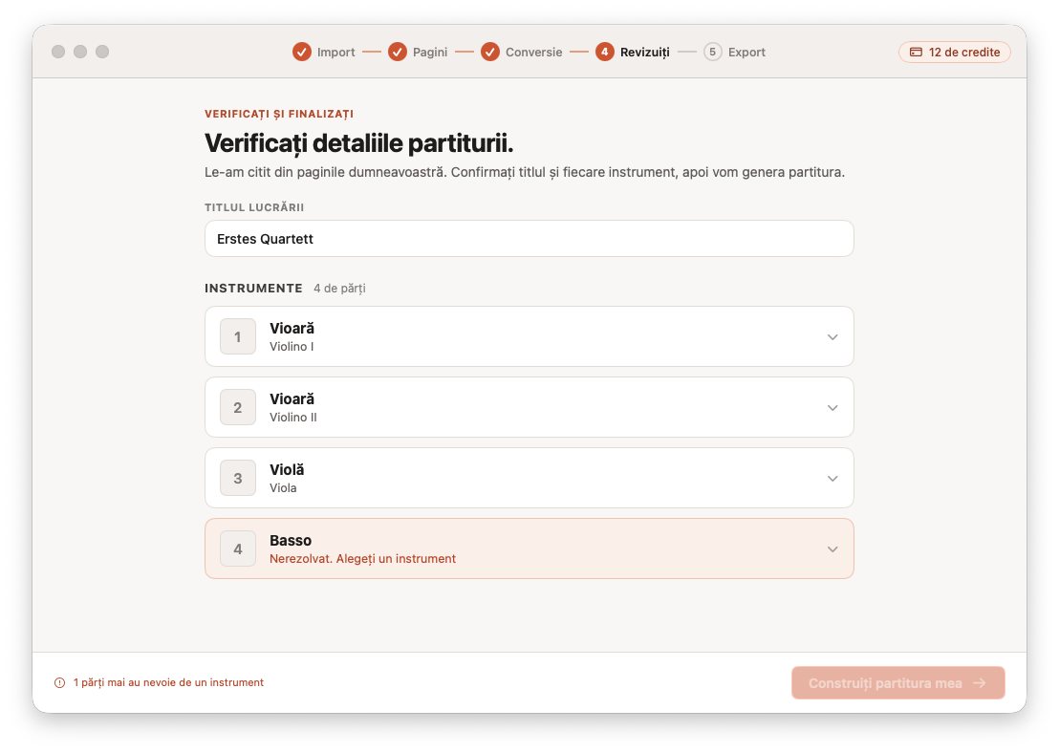1059x753 pixels.
Task: Click the 'Nerezolvat. Alegeți un instrument' text
Action: [x=362, y=558]
